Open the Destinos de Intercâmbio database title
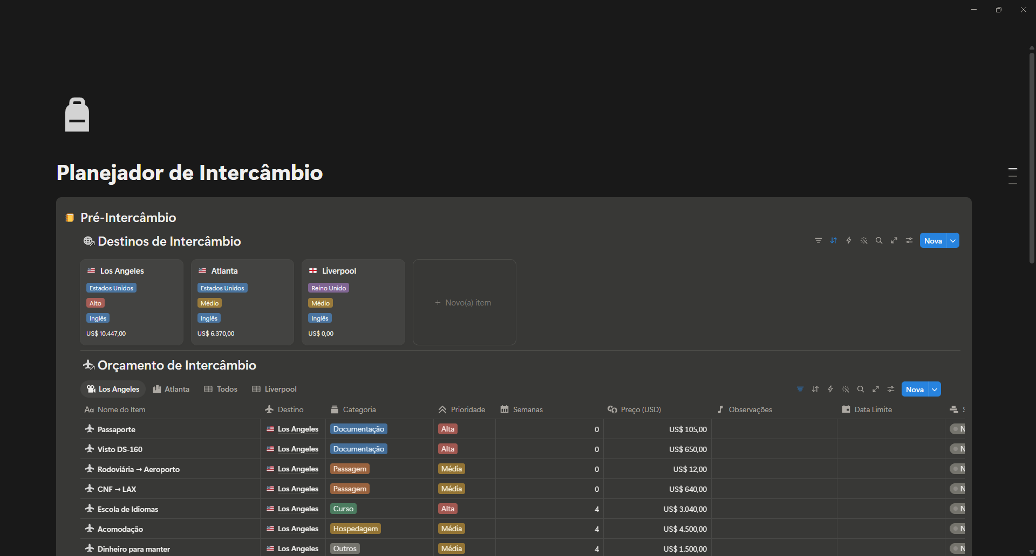Image resolution: width=1036 pixels, height=556 pixels. (x=169, y=241)
